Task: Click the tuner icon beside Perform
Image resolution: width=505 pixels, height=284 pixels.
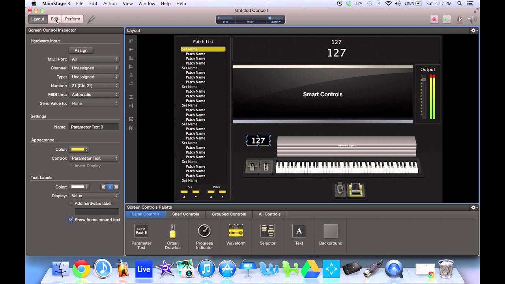Action: pyautogui.click(x=91, y=19)
